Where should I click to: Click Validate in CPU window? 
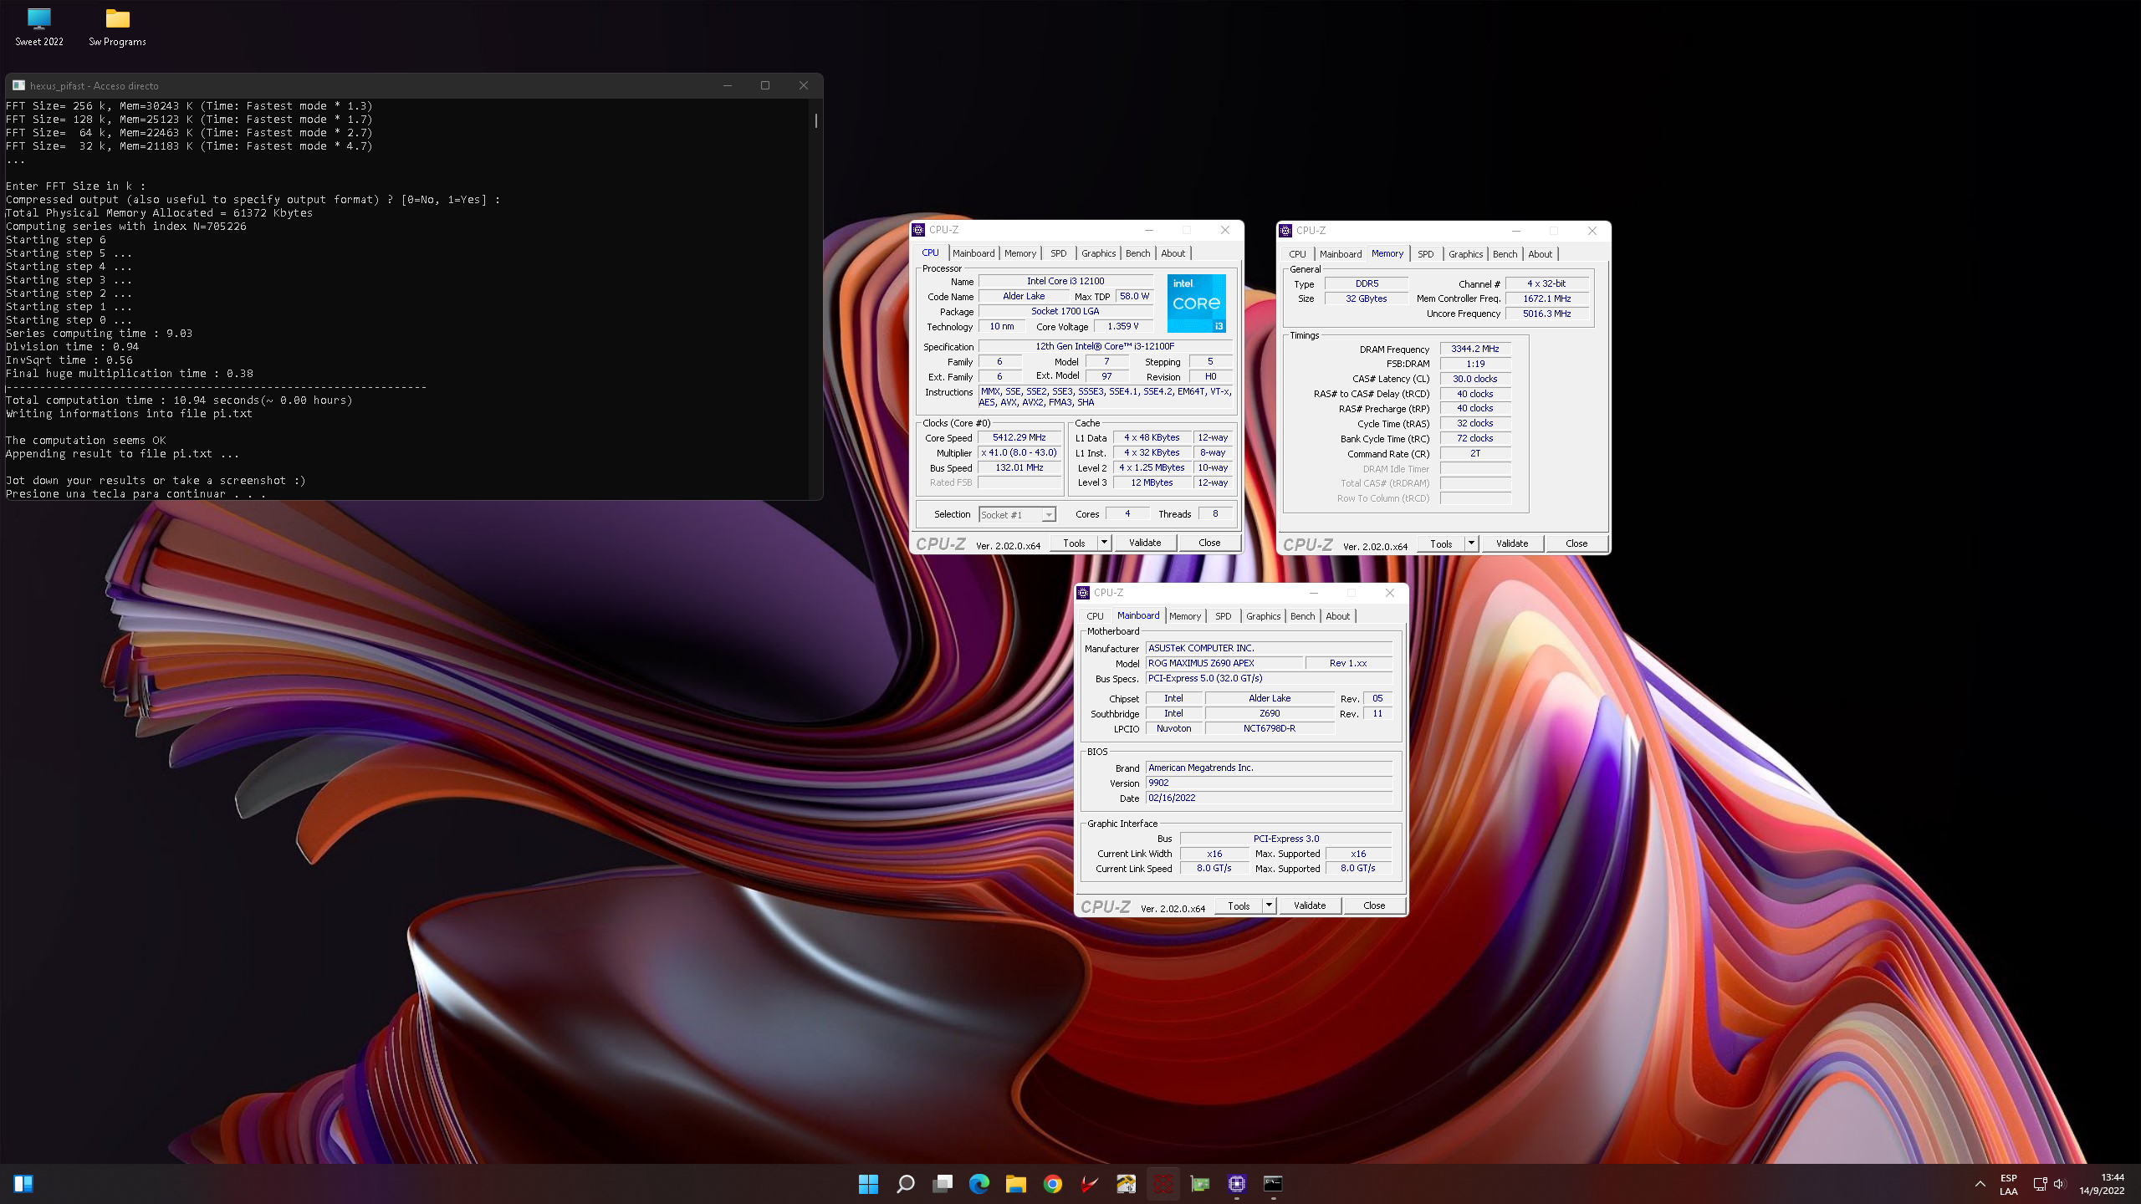coord(1145,543)
